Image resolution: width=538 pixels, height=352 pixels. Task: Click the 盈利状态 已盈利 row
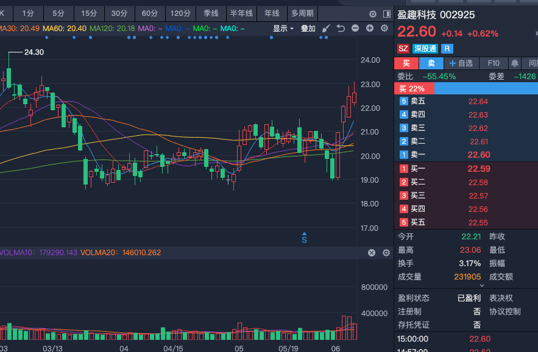439,298
